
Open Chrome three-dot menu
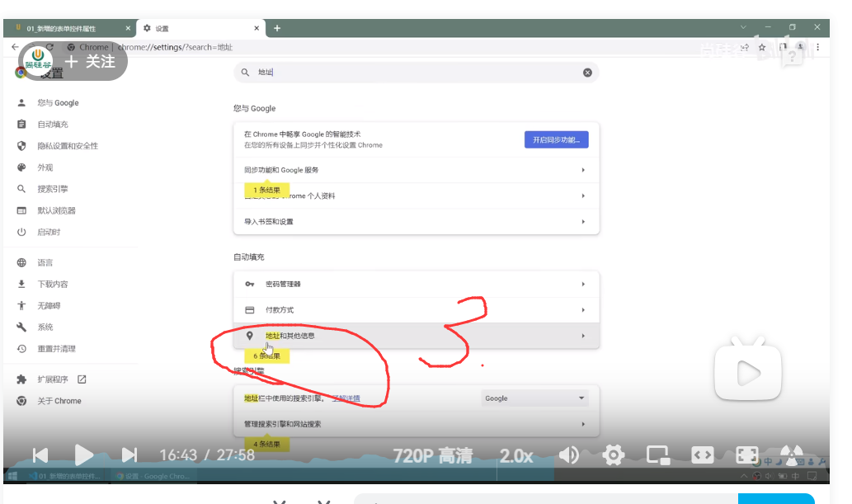[817, 47]
